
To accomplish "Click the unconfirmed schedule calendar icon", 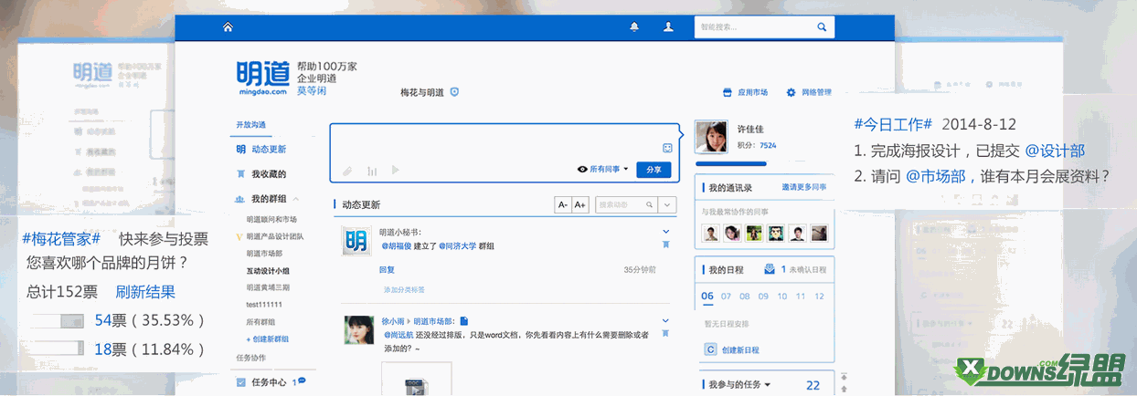I will coord(770,269).
